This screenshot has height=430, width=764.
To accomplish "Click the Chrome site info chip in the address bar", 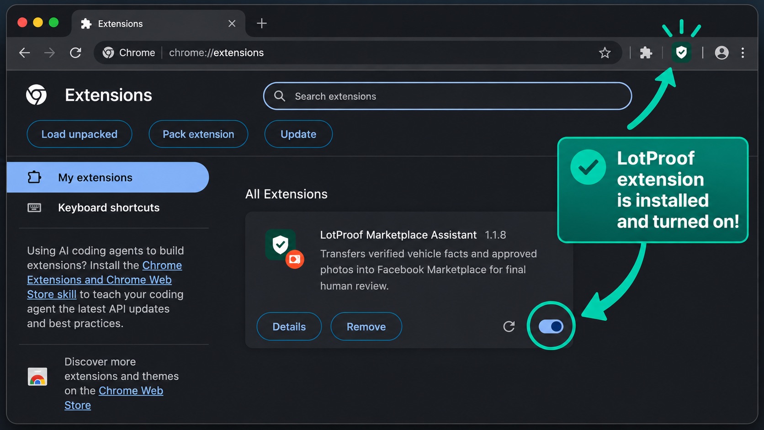I will [129, 53].
